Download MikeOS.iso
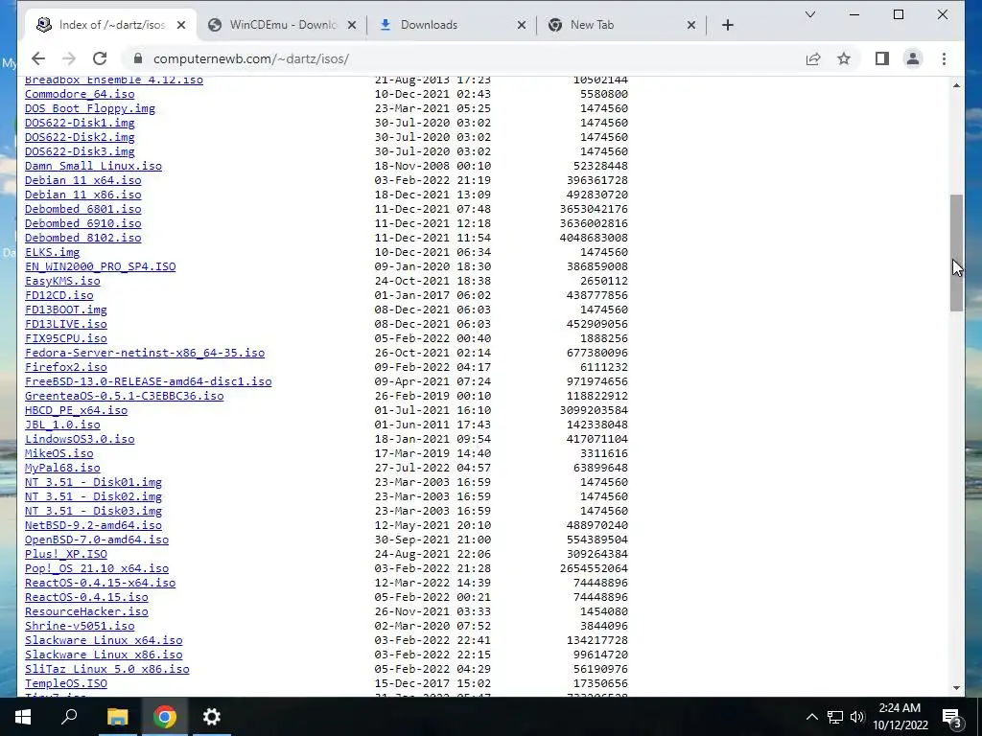982x736 pixels. pyautogui.click(x=58, y=453)
